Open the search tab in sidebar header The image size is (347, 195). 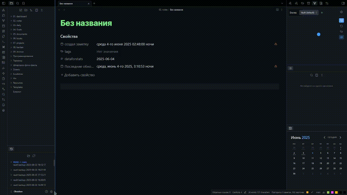[x=17, y=3]
